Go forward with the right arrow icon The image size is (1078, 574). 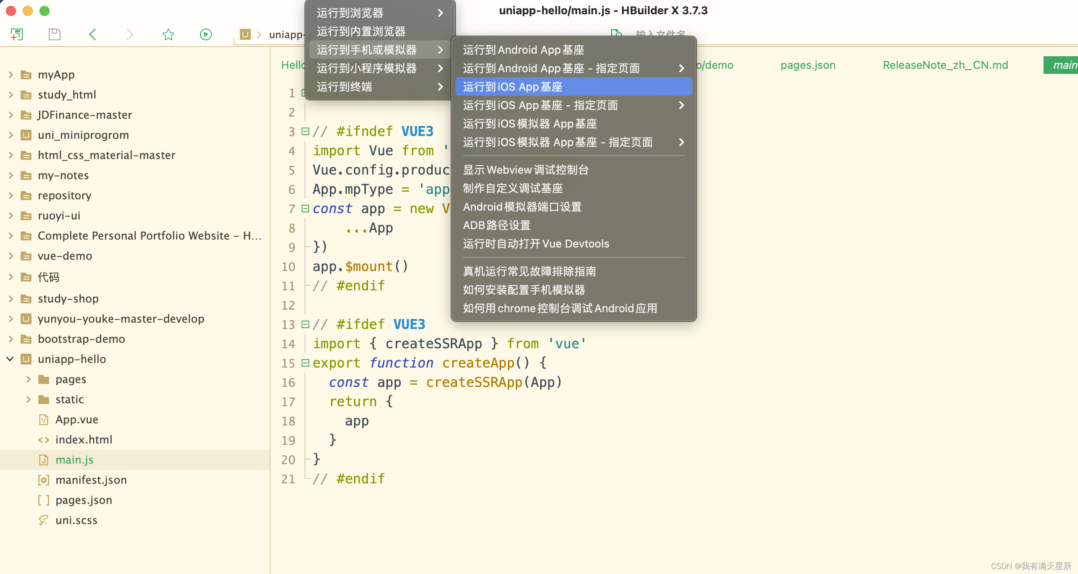point(130,34)
